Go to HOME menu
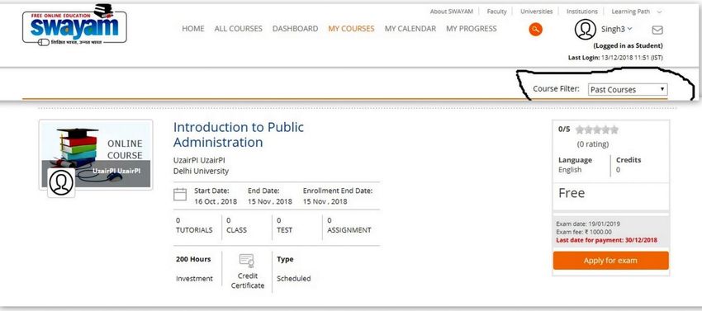The image size is (702, 311). point(193,29)
